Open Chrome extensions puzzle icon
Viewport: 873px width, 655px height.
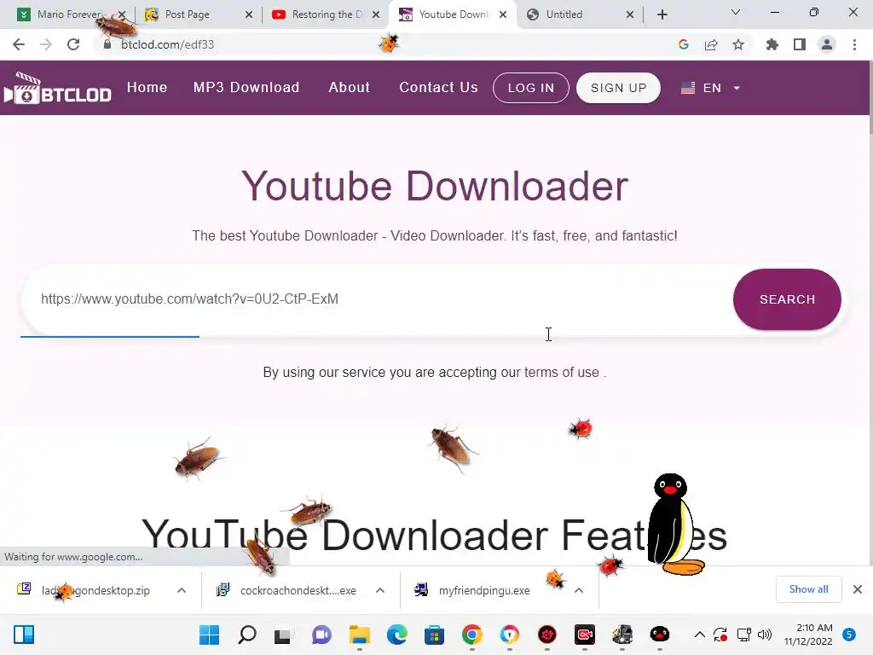coord(772,44)
